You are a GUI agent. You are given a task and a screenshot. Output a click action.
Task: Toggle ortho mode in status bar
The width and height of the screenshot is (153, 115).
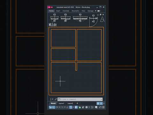coord(62,107)
